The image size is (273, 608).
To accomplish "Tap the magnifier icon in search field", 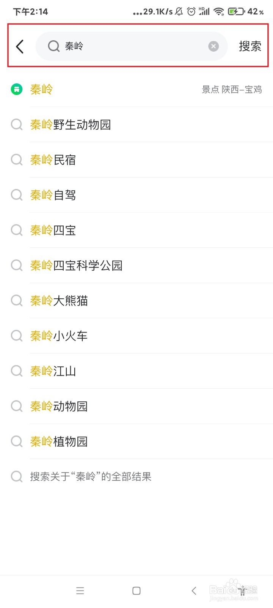I will click(x=54, y=46).
